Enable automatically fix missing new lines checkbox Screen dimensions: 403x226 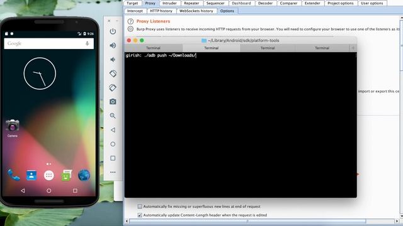[140, 207]
